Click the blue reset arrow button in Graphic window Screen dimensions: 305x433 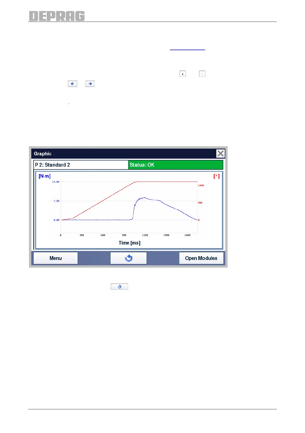coord(128,258)
